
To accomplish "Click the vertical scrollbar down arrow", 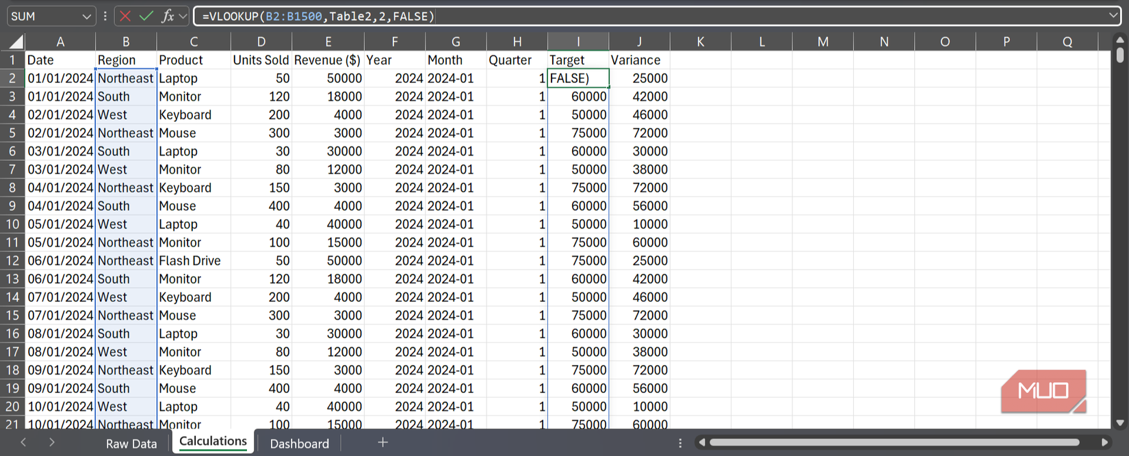I will point(1119,422).
